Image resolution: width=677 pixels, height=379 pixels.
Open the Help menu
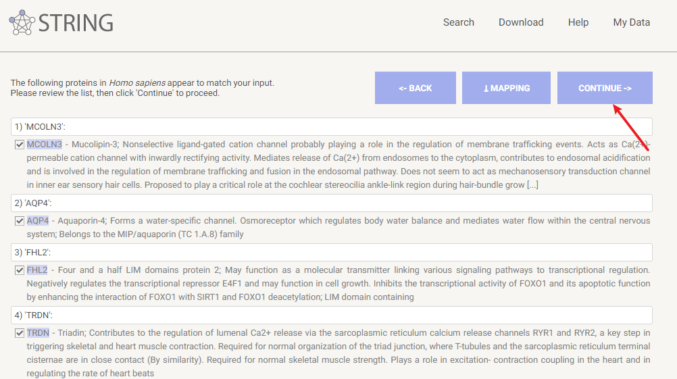[578, 22]
